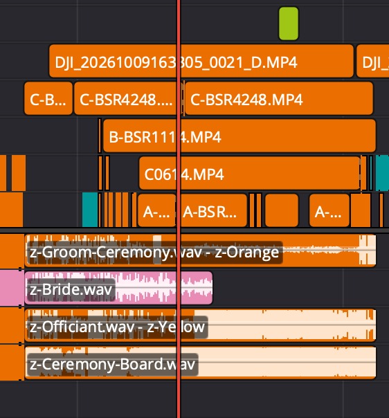
Task: Select teal clip right of C0614.MP4
Action: (382, 173)
